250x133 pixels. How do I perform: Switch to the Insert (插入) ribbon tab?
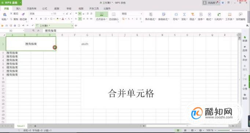(19, 8)
